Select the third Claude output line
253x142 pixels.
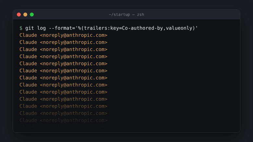(x=63, y=49)
